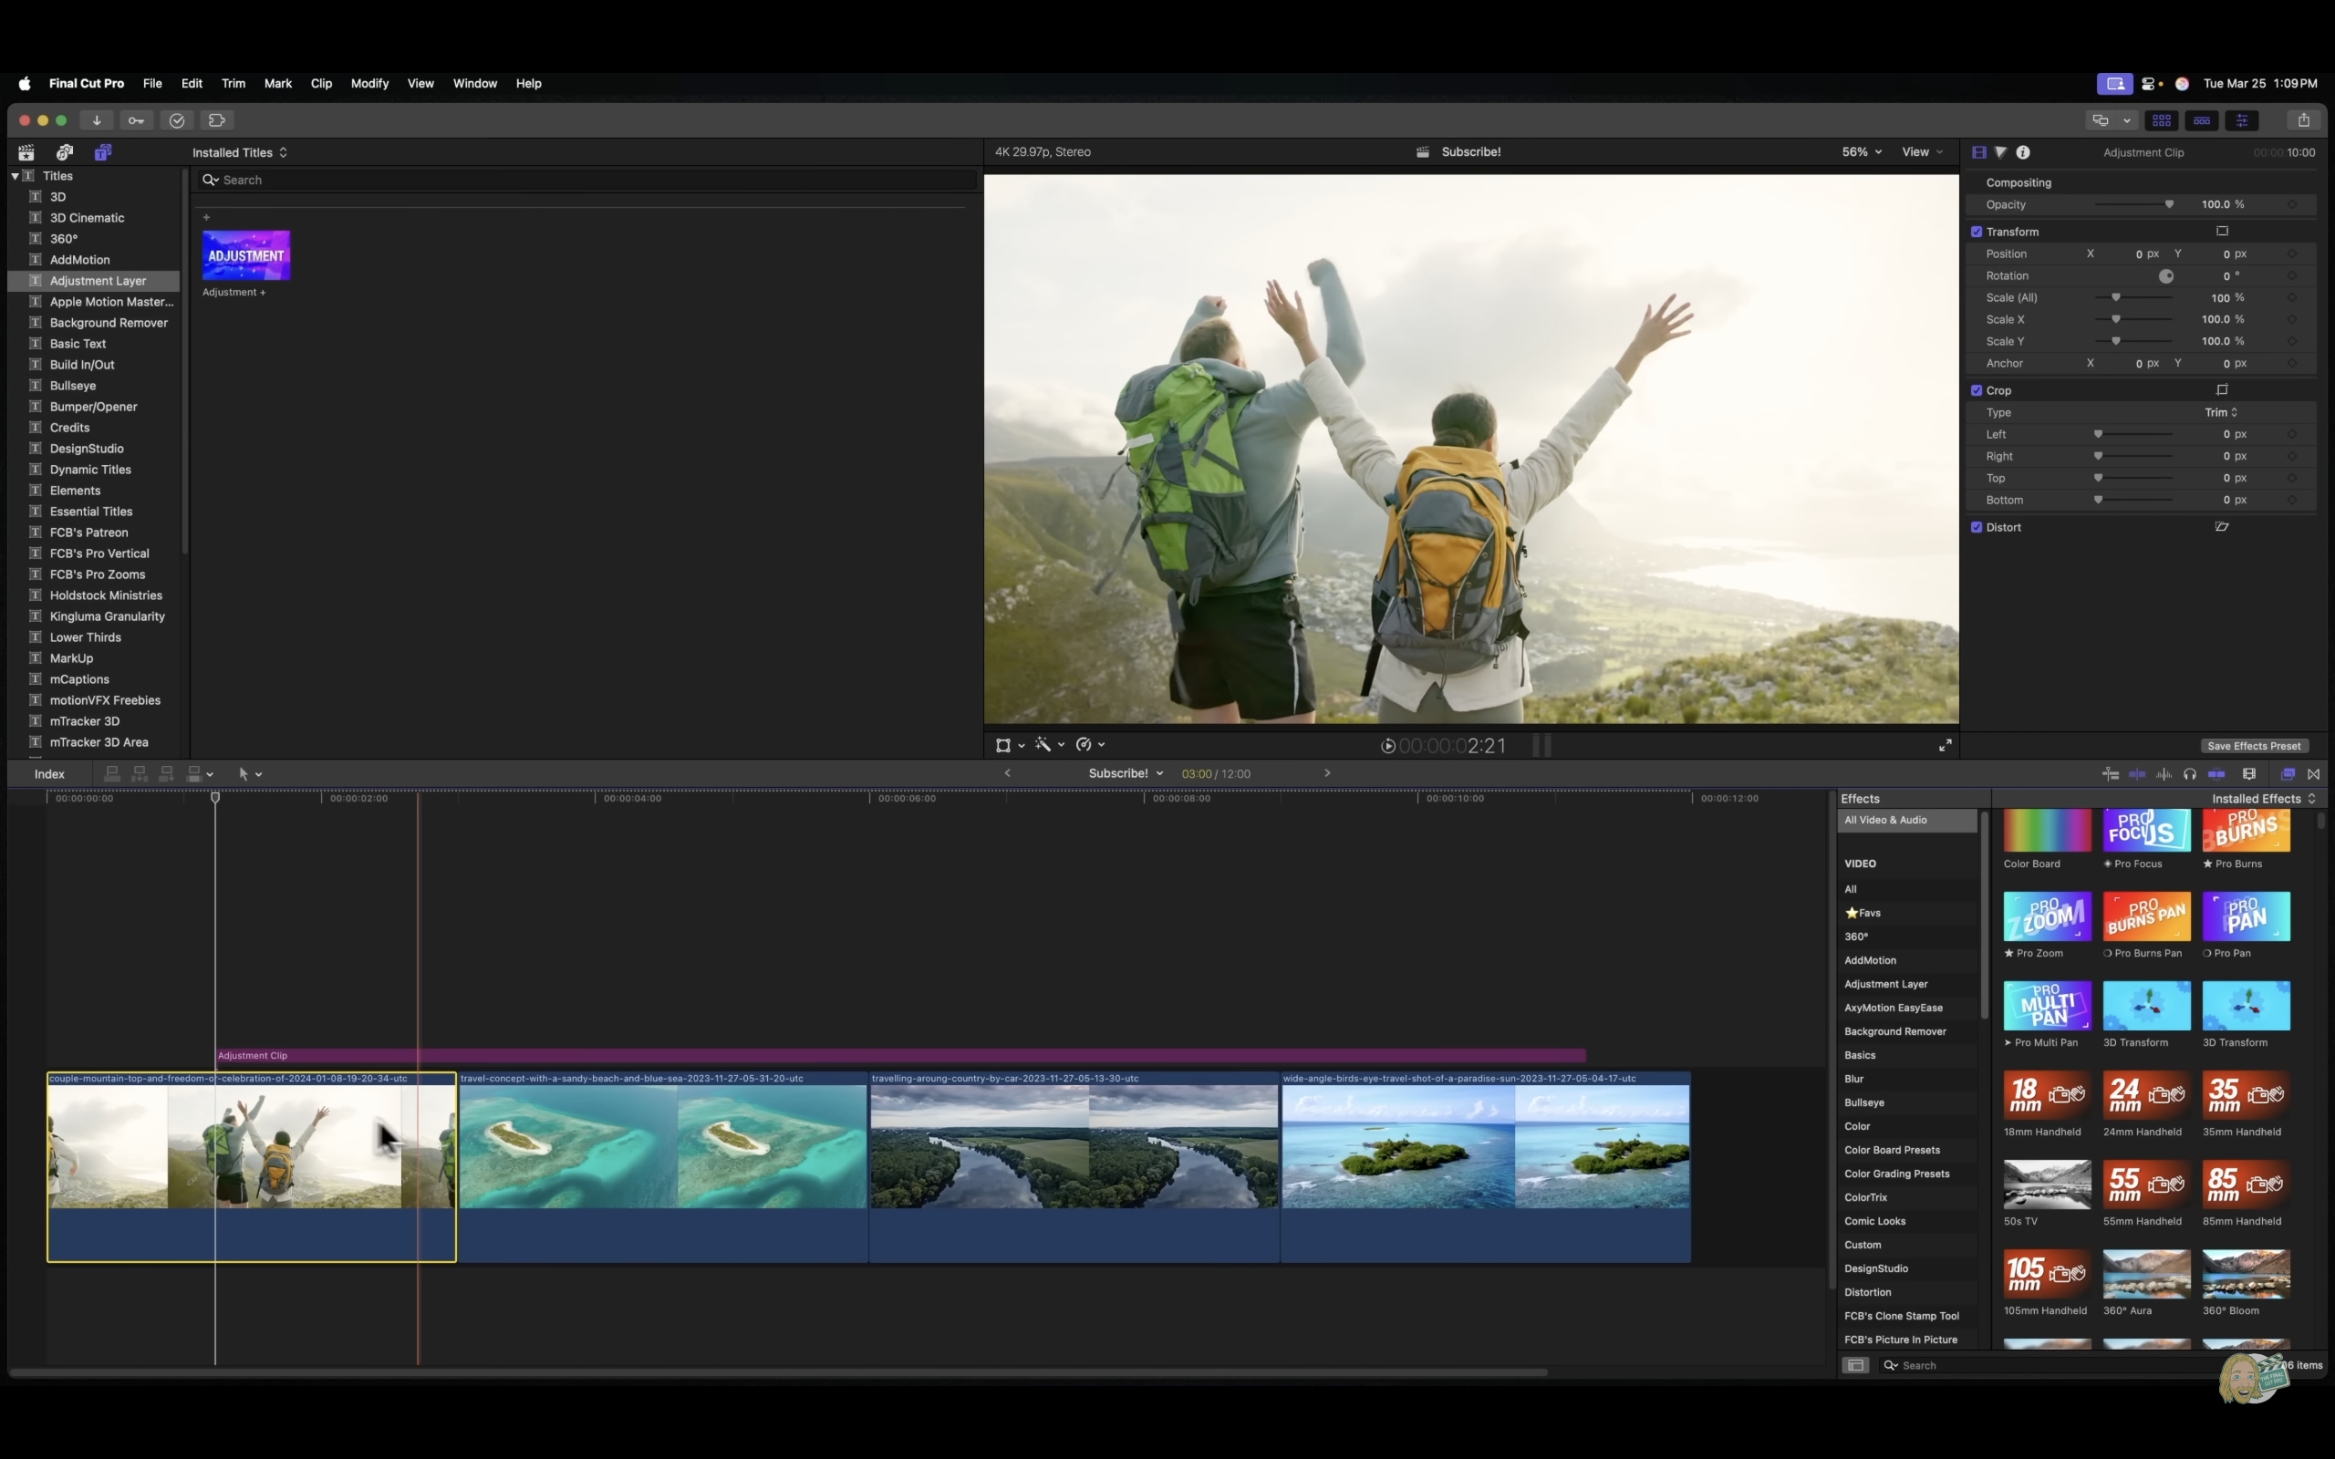Open the viewer 56% zoom dropdown
Screen dimensions: 2335x1459
coord(1863,151)
